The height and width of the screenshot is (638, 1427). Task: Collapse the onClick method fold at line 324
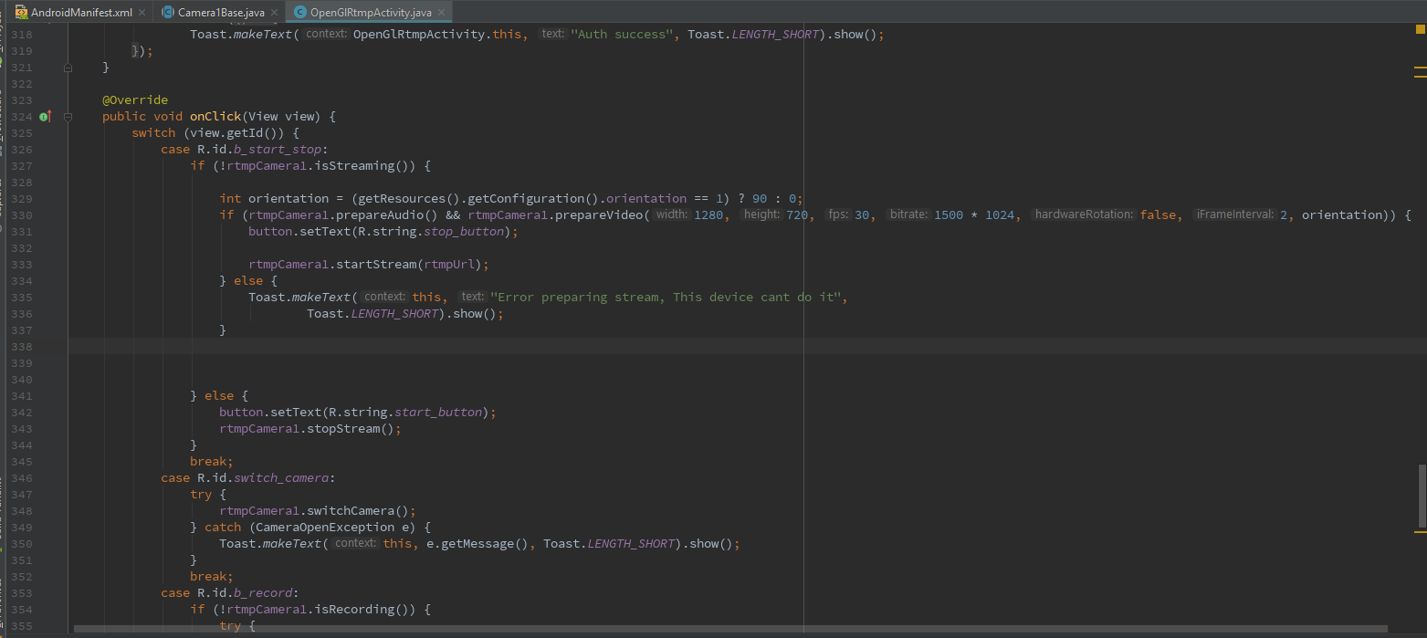(x=68, y=117)
